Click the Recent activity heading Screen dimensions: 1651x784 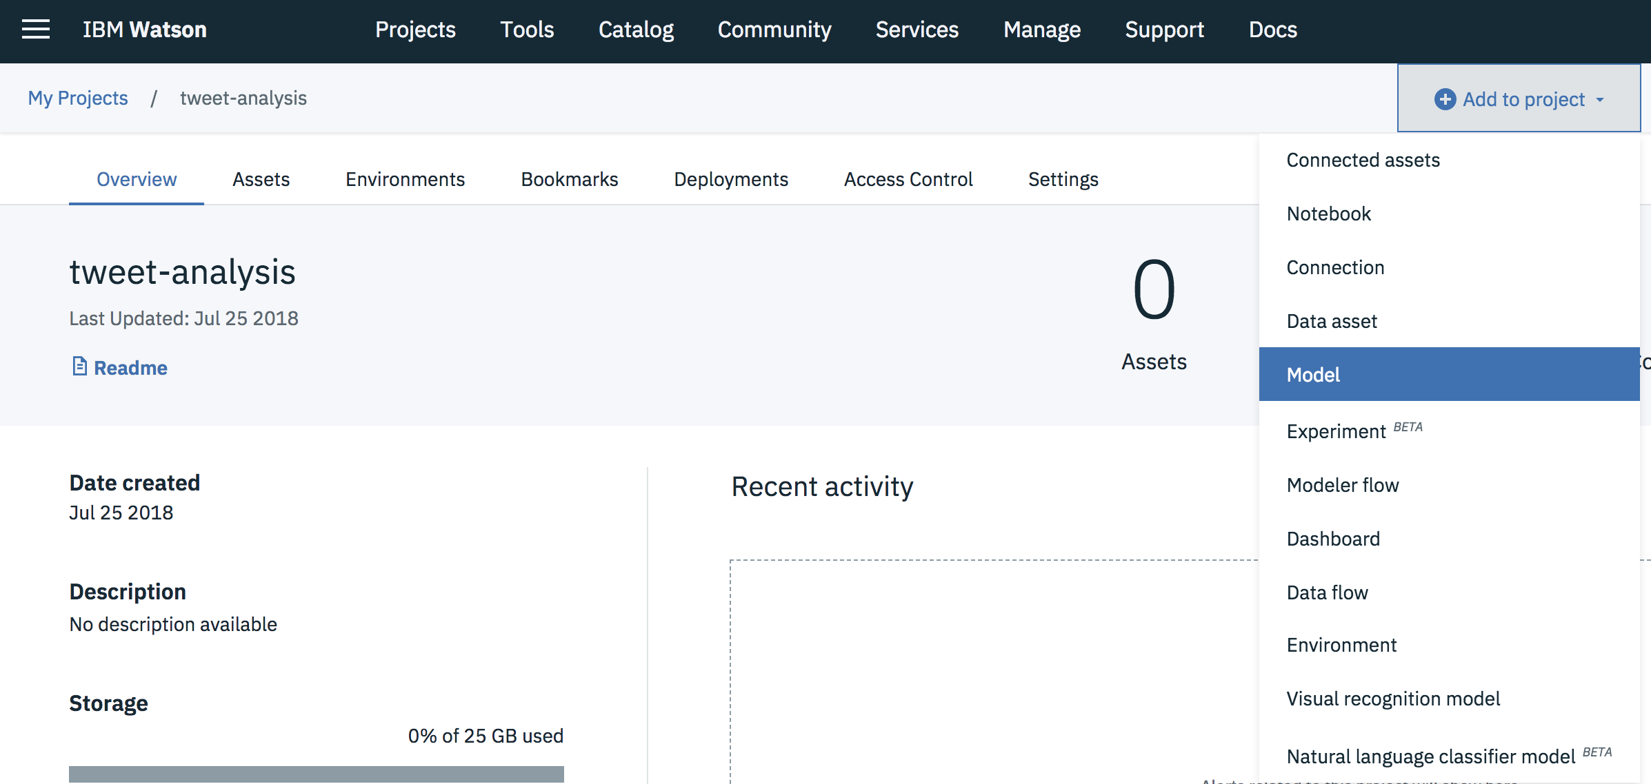(822, 487)
